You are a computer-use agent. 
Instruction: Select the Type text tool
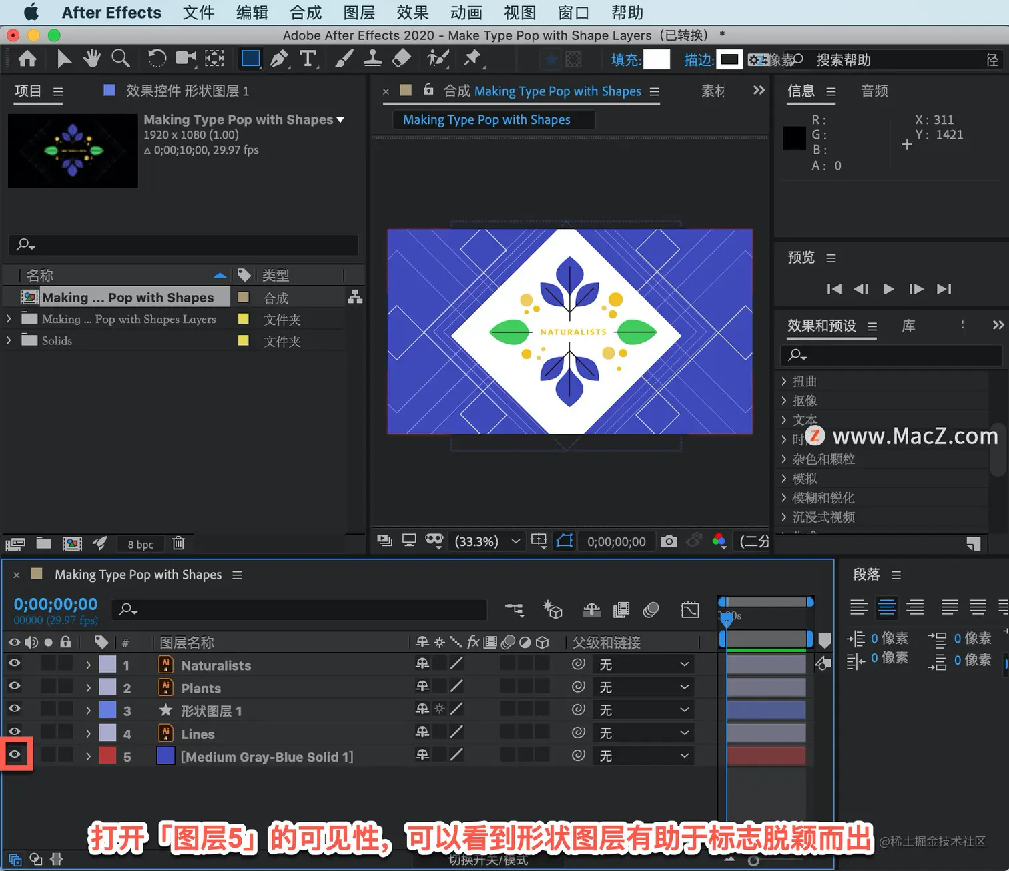point(308,59)
